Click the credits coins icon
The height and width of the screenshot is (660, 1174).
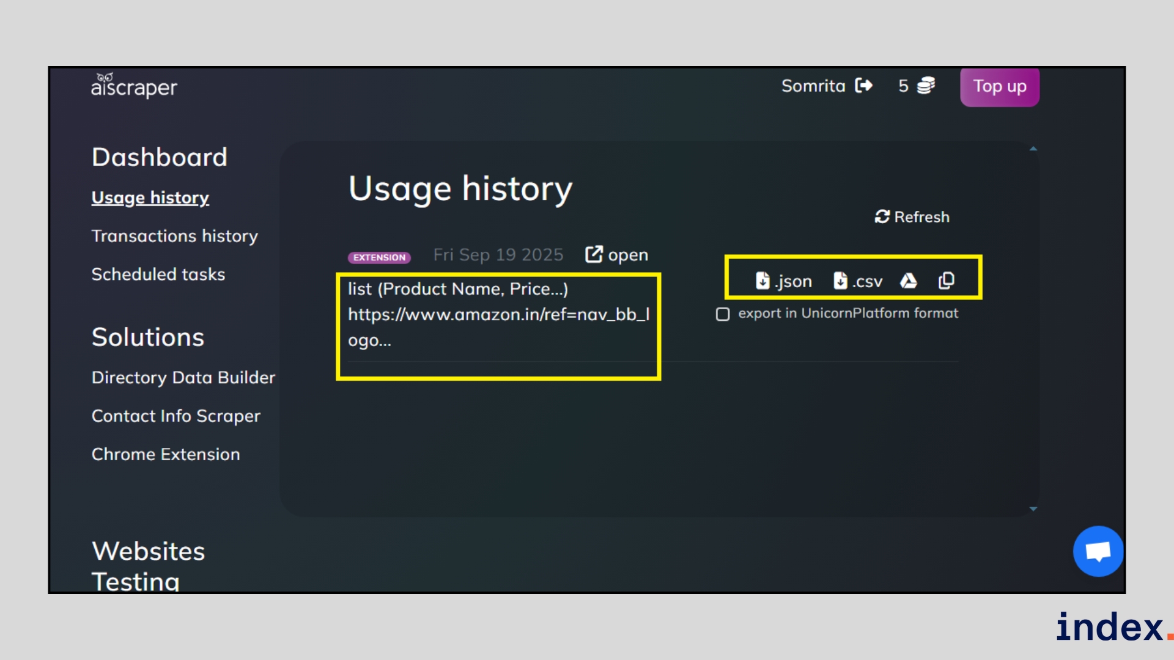tap(926, 86)
